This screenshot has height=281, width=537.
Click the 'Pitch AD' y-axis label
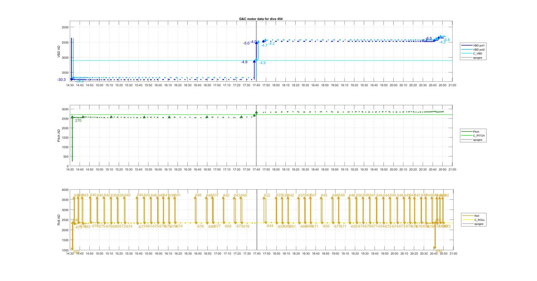59,135
